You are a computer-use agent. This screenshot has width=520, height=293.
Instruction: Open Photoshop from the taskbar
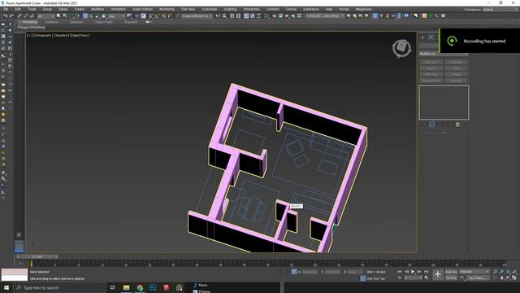[x=153, y=287]
